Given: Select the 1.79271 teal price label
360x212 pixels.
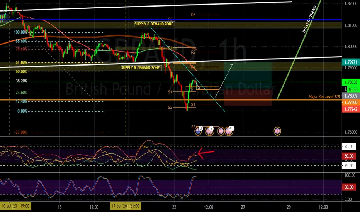Looking at the screenshot, I should 351,62.
